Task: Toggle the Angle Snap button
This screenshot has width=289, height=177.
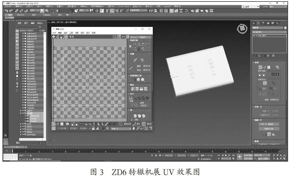Action: point(112,11)
